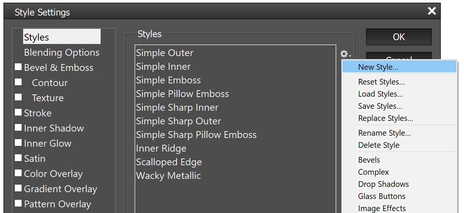Select the Styles section in sidebar
464x213 pixels.
tap(36, 37)
